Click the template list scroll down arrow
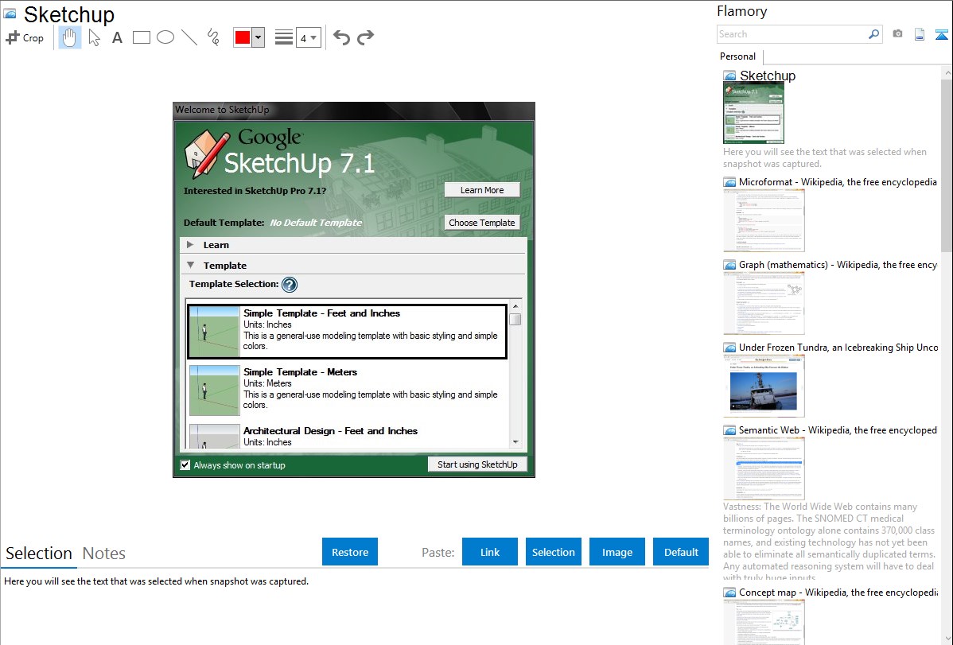953x645 pixels. 515,442
